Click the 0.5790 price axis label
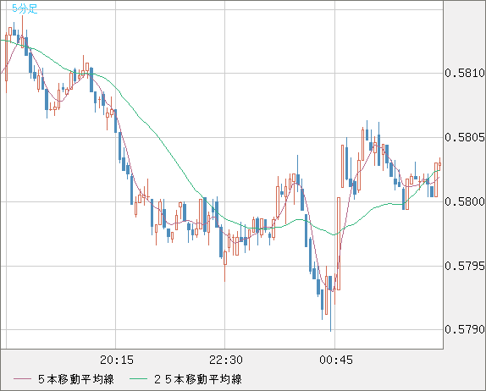 465,329
